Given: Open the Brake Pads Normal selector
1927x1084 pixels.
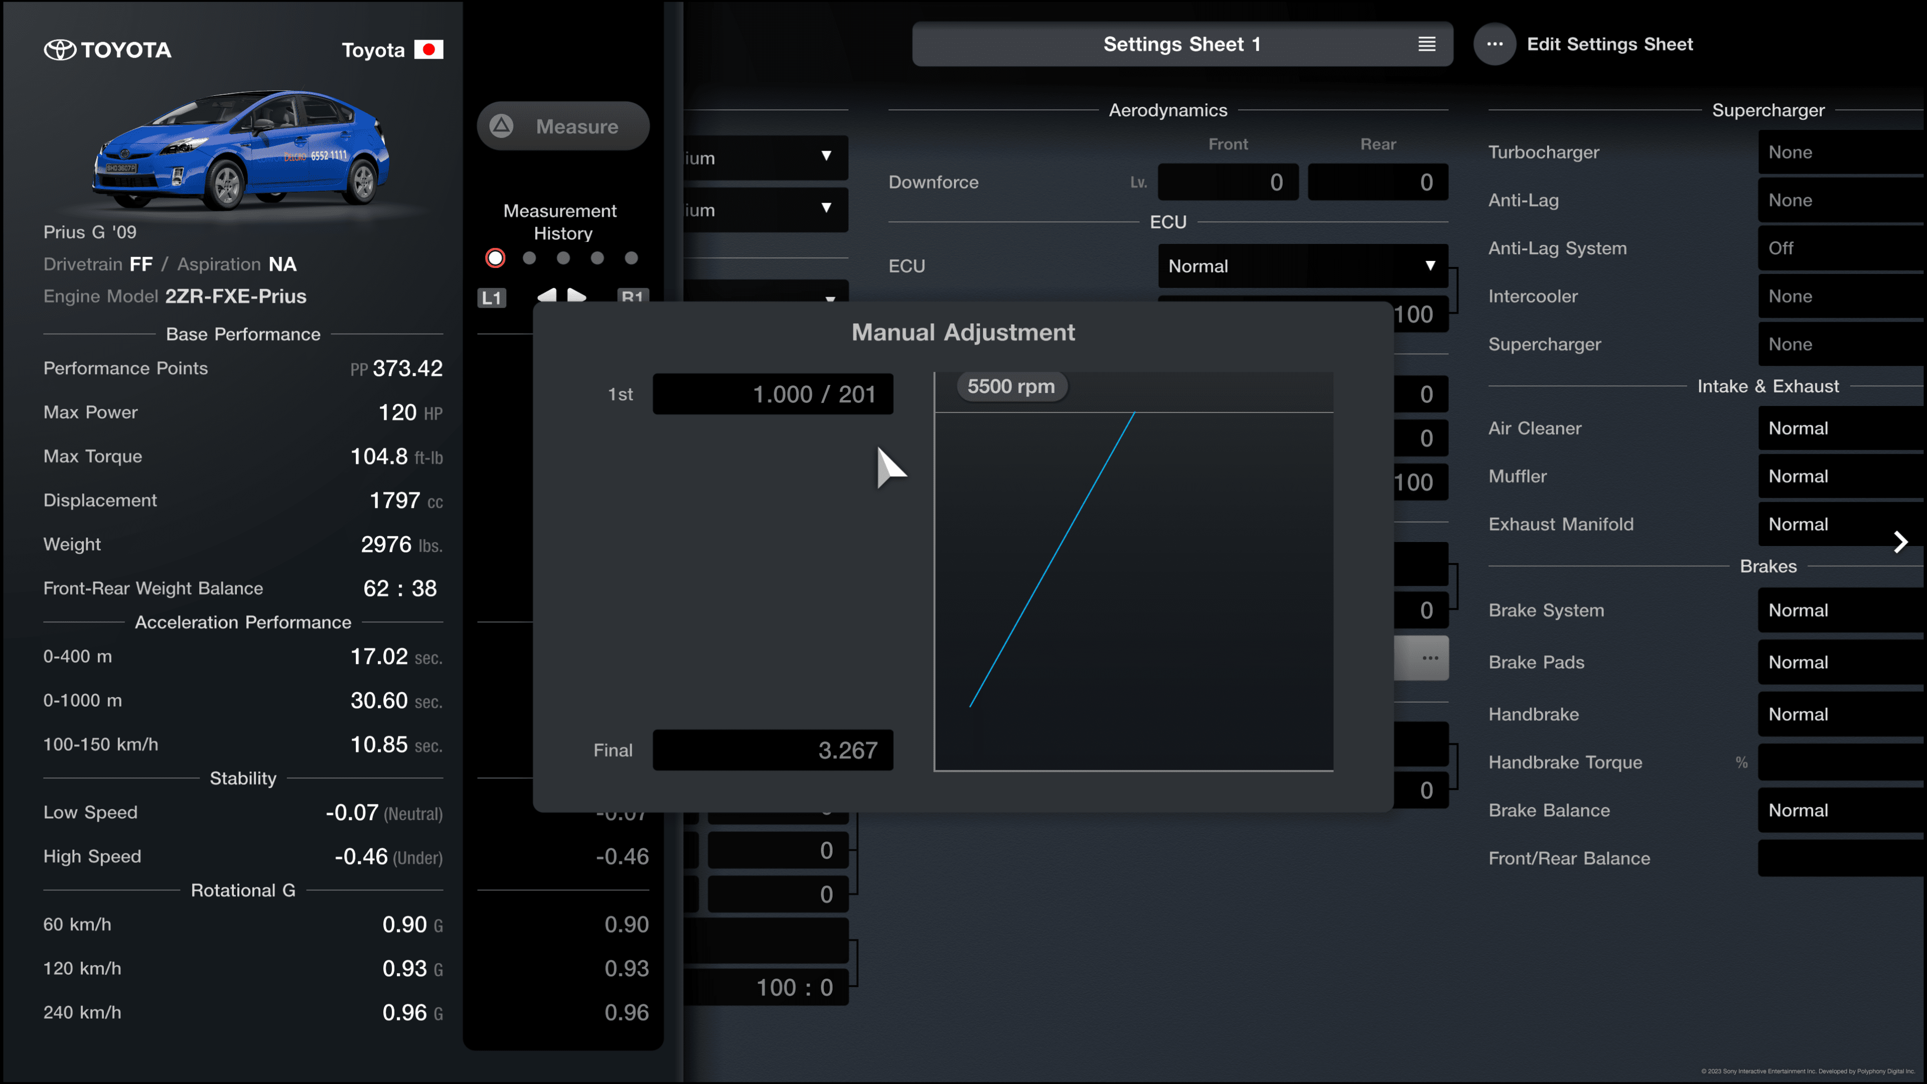Looking at the screenshot, I should click(1842, 663).
